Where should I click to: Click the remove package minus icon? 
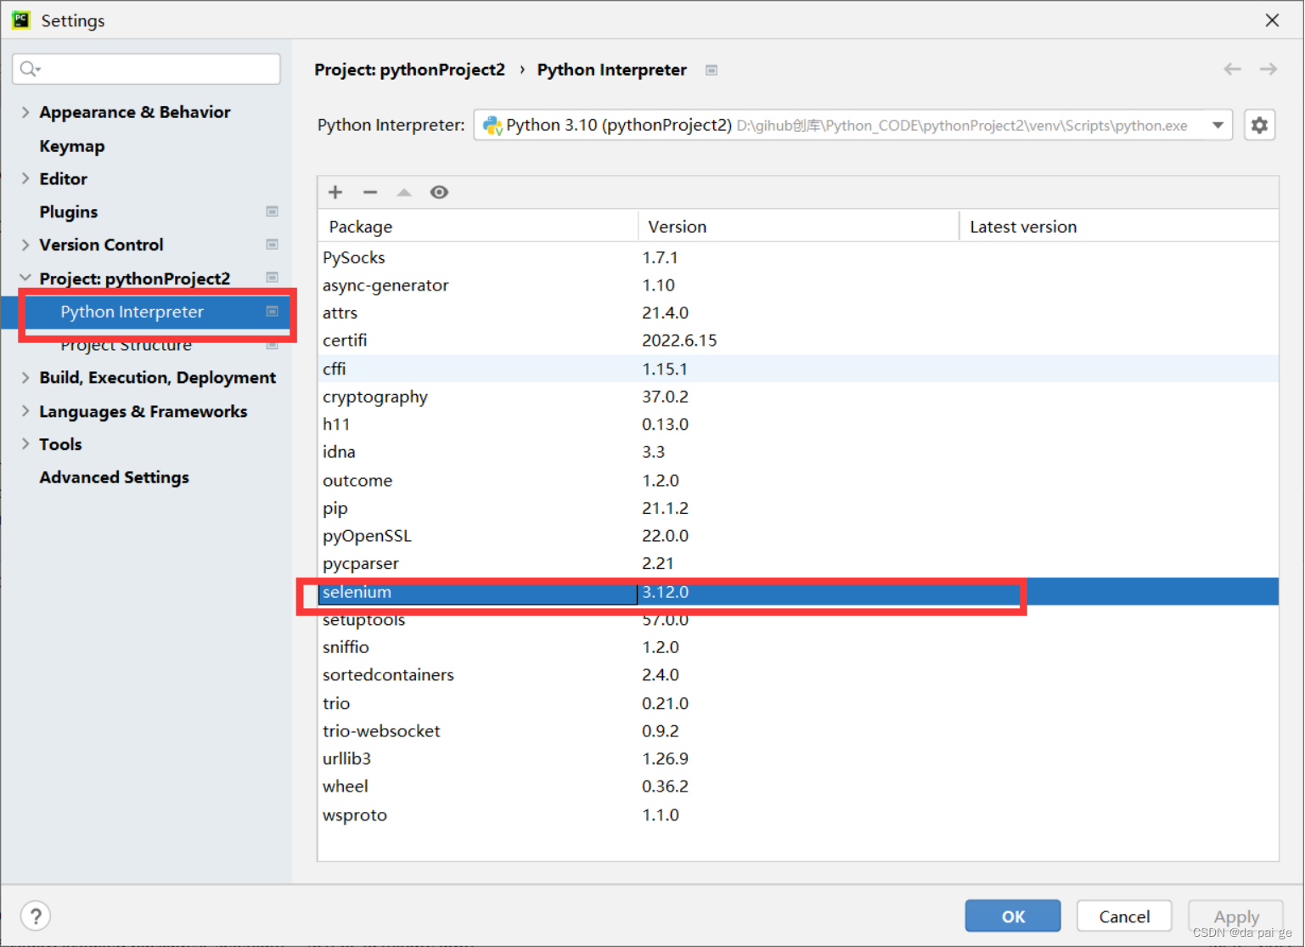click(370, 192)
